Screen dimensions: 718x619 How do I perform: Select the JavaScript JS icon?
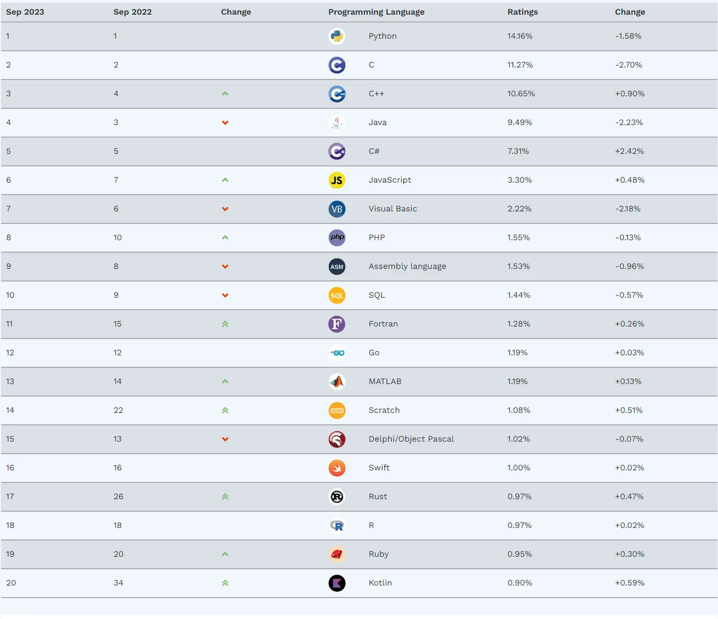[337, 180]
